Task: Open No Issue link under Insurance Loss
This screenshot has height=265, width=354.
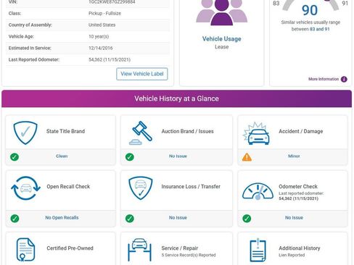Action: point(178,218)
